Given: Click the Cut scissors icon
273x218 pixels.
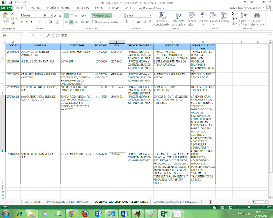Looking at the screenshot, I should coord(12,14).
